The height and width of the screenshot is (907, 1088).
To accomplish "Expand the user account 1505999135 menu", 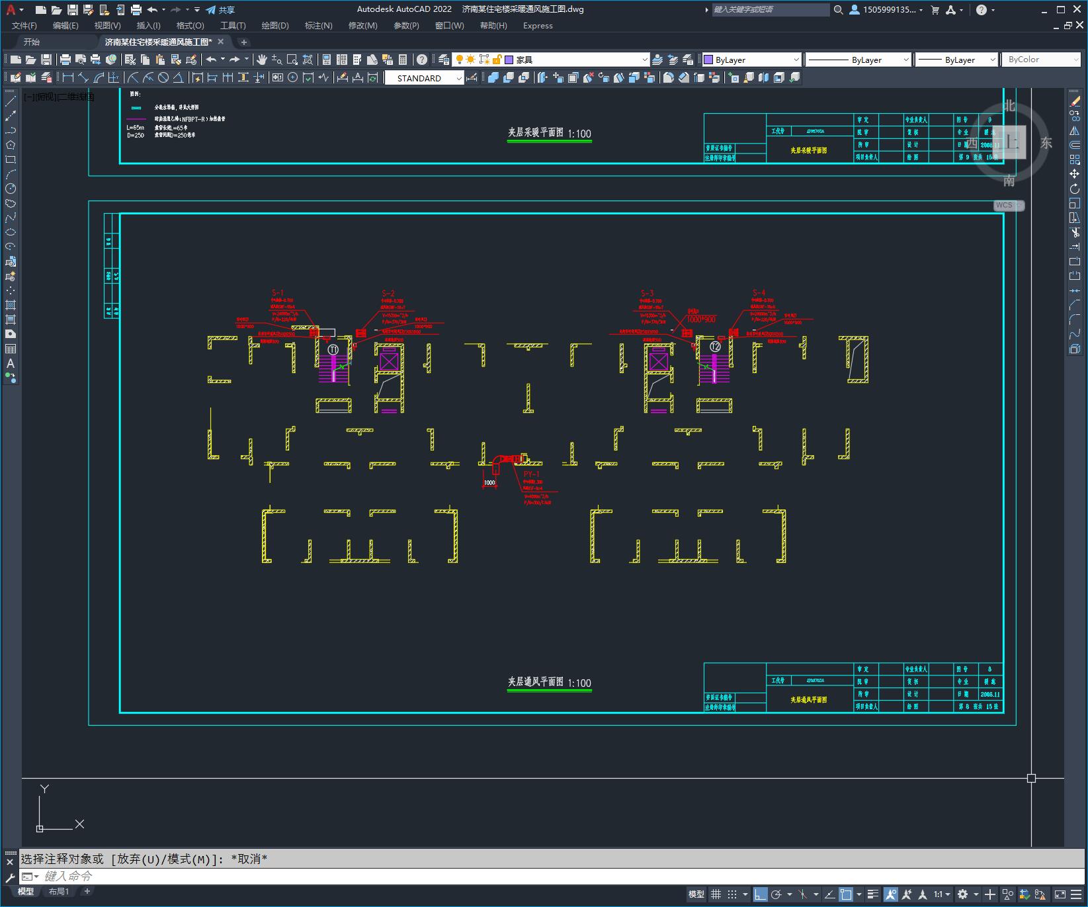I will coord(886,10).
